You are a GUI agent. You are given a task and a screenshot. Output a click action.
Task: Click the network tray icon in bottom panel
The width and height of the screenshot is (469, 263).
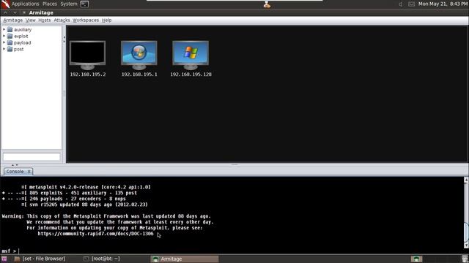(x=416, y=259)
